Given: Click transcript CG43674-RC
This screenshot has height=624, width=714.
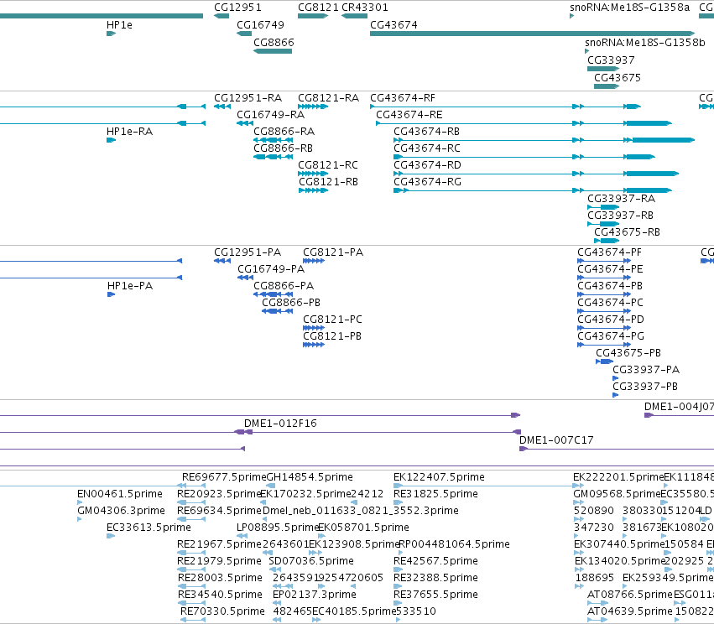Looking at the screenshot, I should point(524,157).
